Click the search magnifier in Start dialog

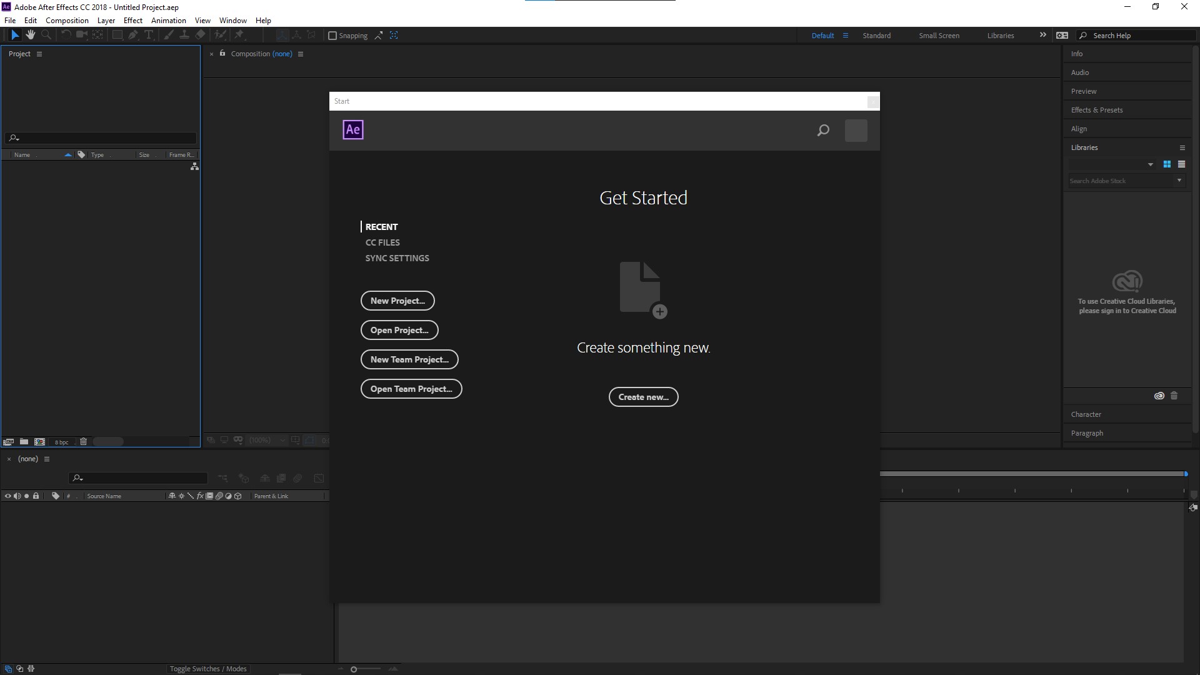pyautogui.click(x=823, y=130)
